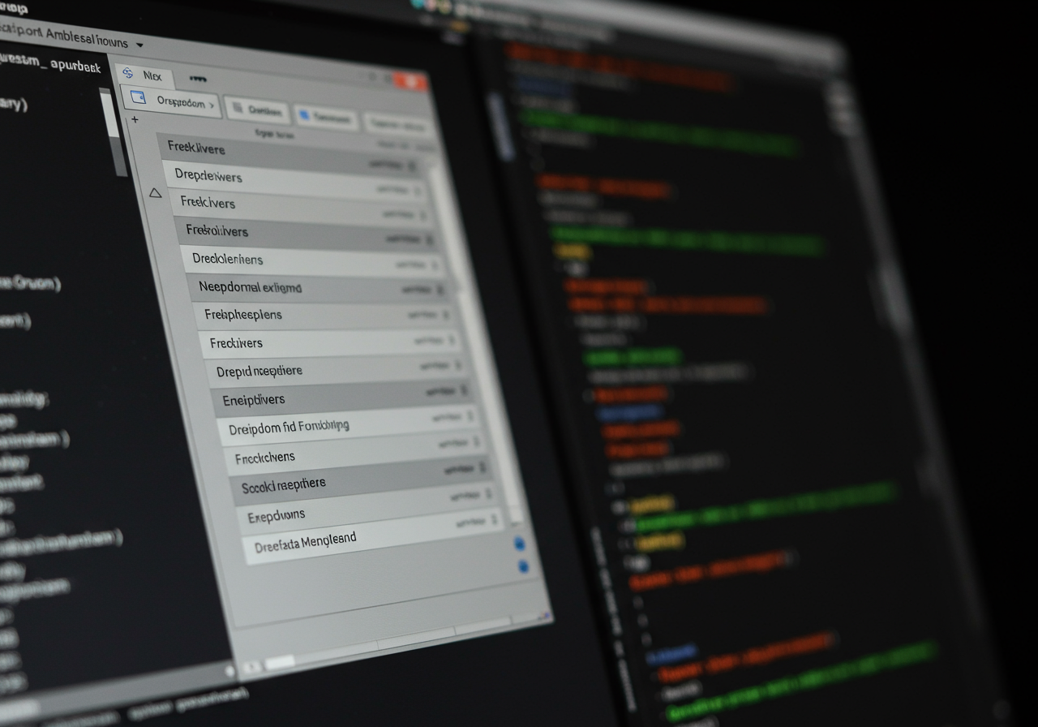Toggle the right-side control on the Neepdomal row
The height and width of the screenshot is (727, 1038).
pyautogui.click(x=440, y=290)
